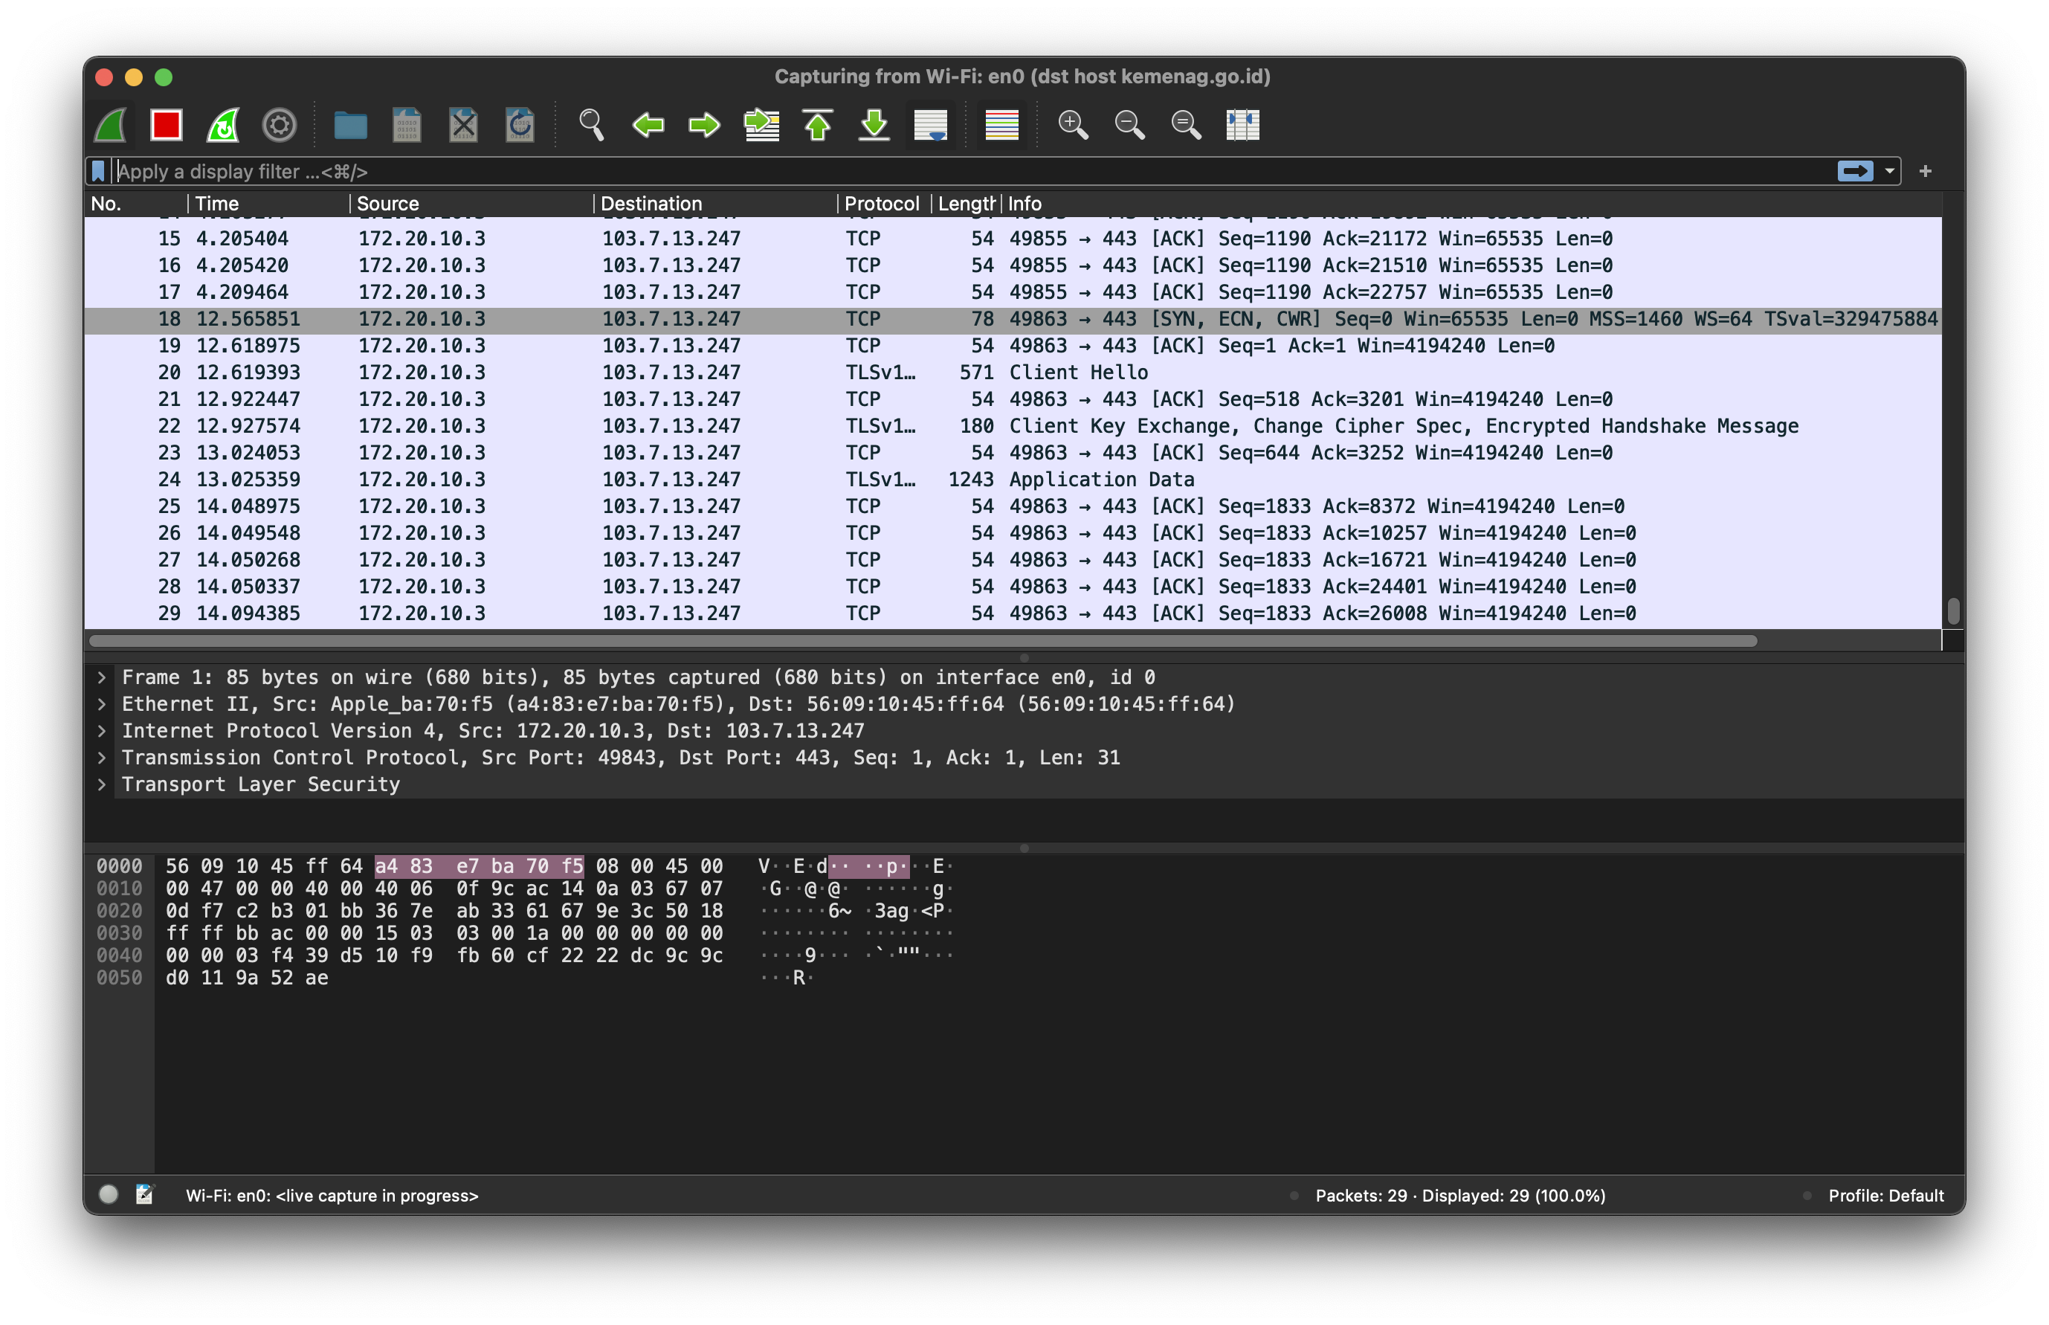Go to specified packet icon

(761, 126)
